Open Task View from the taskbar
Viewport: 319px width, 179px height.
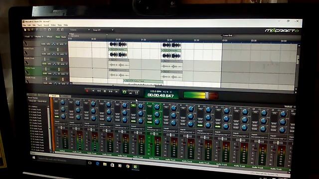(x=90, y=163)
